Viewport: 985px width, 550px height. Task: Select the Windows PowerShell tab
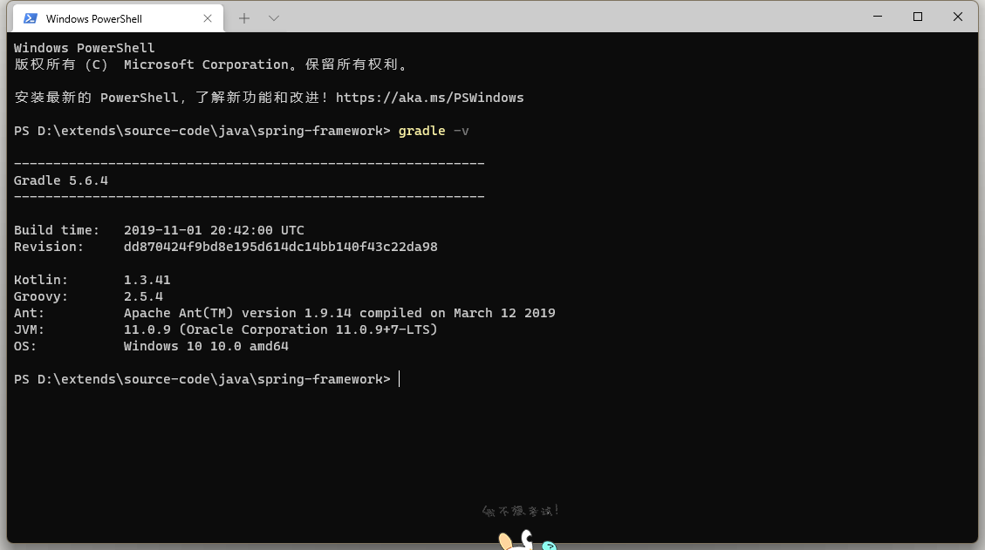pyautogui.click(x=118, y=19)
